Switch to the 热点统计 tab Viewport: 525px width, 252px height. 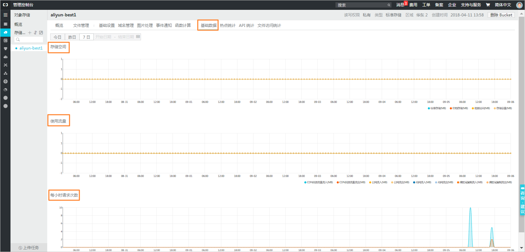coord(228,26)
